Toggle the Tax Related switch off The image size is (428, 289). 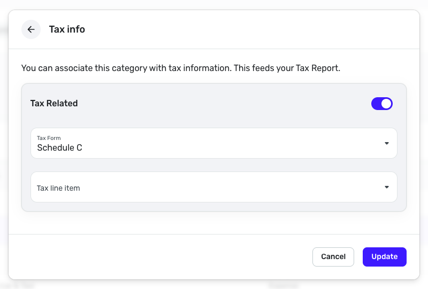(x=381, y=104)
